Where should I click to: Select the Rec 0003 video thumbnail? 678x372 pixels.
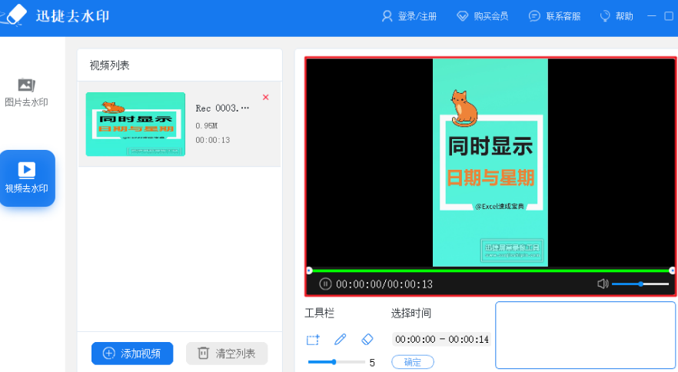pyautogui.click(x=135, y=125)
